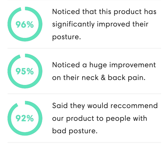
Task: Select the "96%" percentage label
Action: tap(25, 25)
